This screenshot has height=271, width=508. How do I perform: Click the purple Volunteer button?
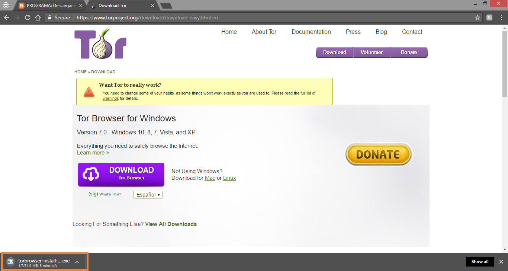pos(372,52)
